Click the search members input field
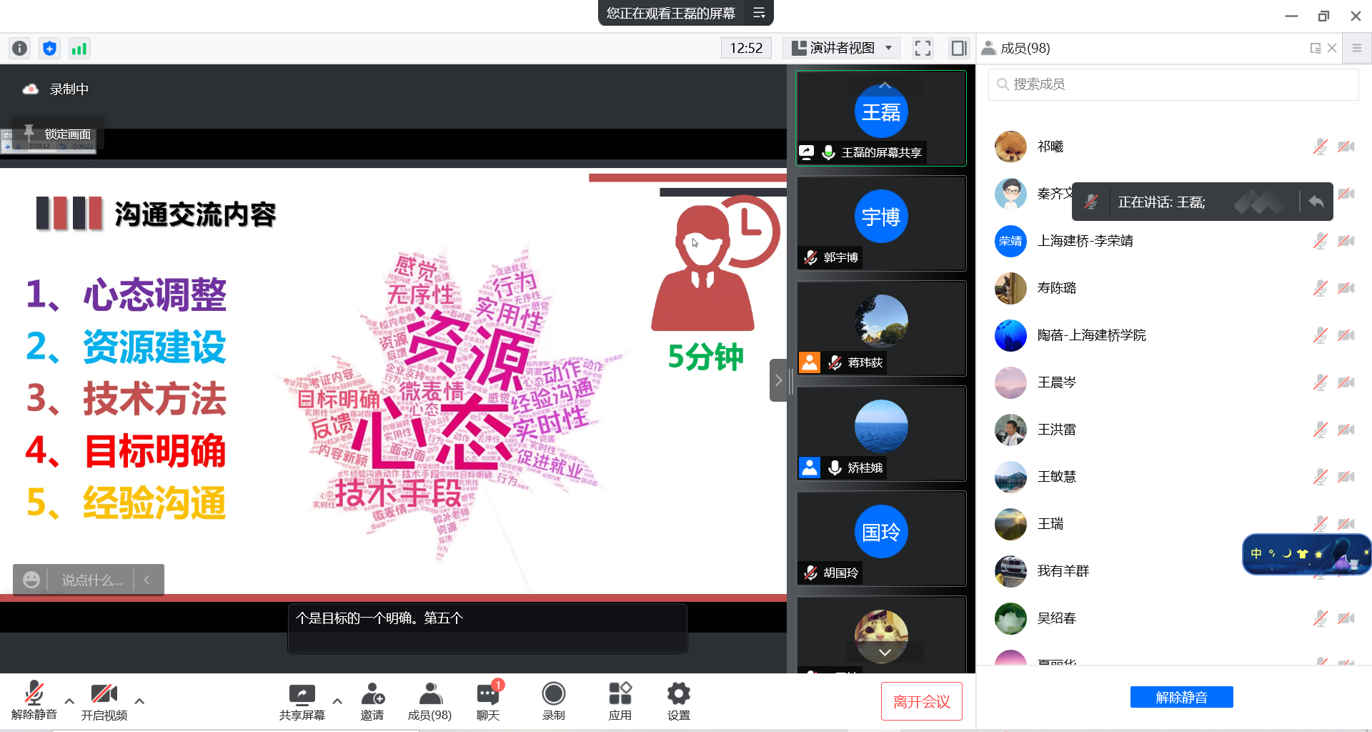This screenshot has height=732, width=1372. (x=1173, y=84)
